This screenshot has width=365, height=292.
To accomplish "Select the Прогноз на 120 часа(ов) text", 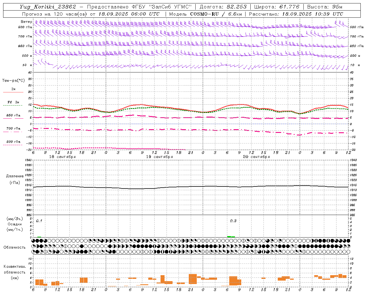I will (x=55, y=14).
